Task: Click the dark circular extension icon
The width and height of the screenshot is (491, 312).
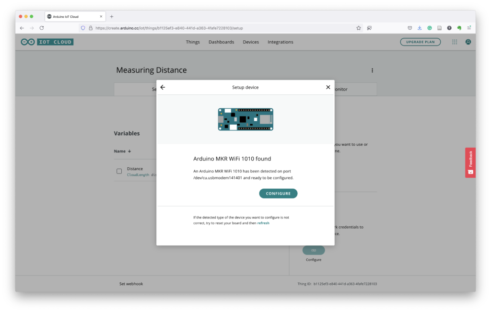Action: 449,28
